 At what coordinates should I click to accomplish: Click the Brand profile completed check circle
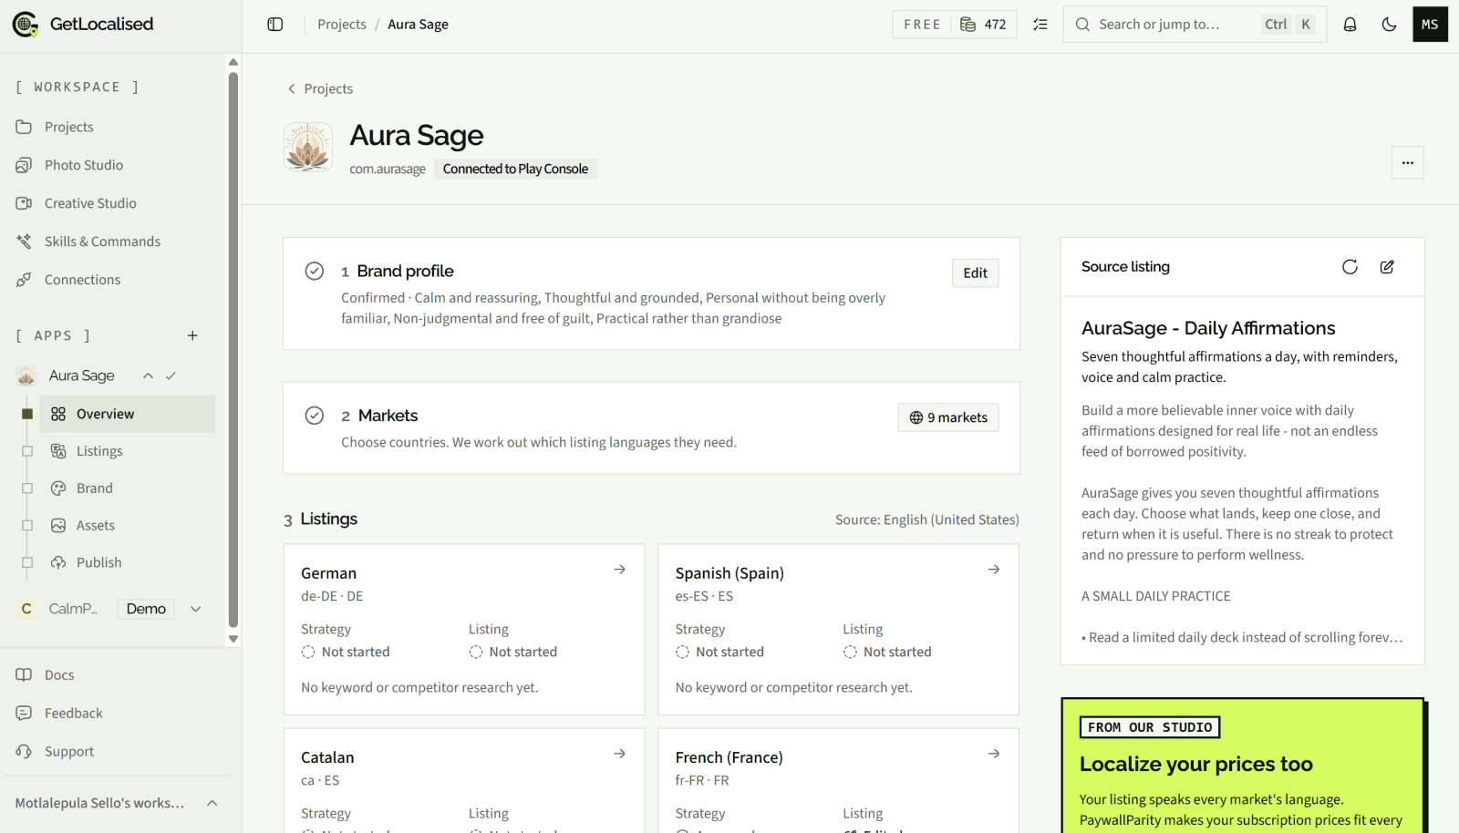(x=315, y=271)
